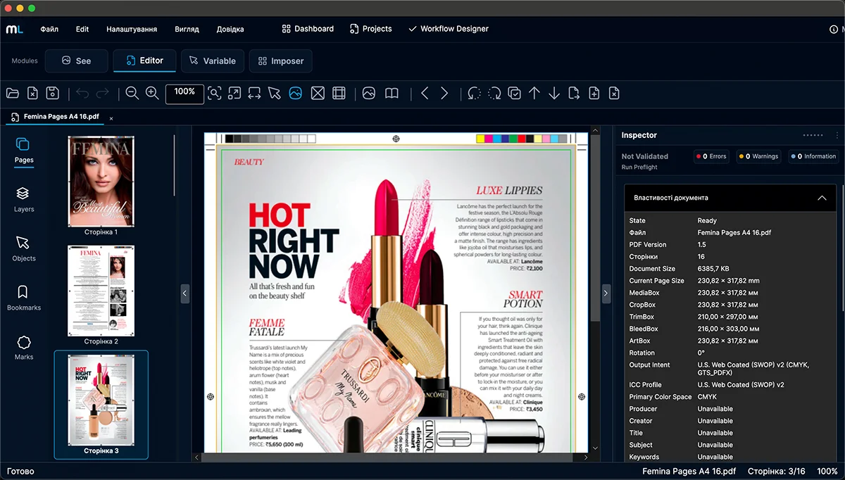Click the picture icon next to the book icon
The image size is (845, 480).
tap(369, 93)
